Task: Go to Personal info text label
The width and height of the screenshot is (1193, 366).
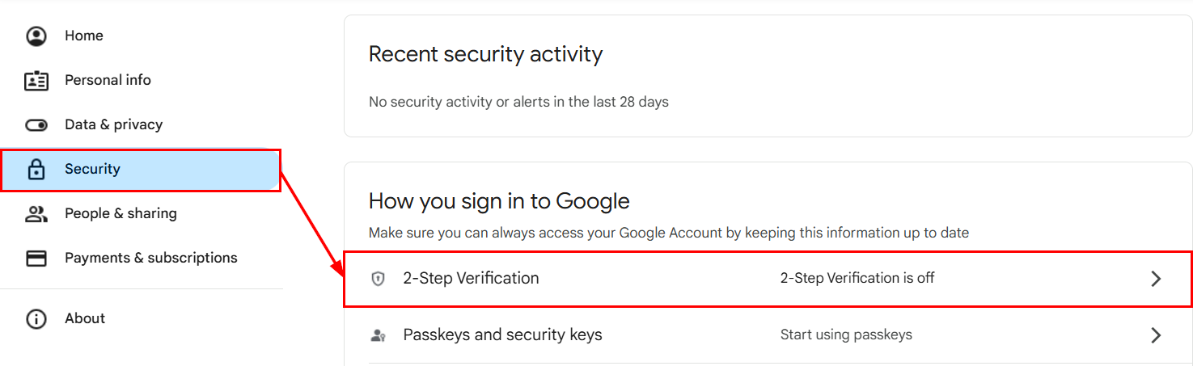Action: tap(108, 80)
